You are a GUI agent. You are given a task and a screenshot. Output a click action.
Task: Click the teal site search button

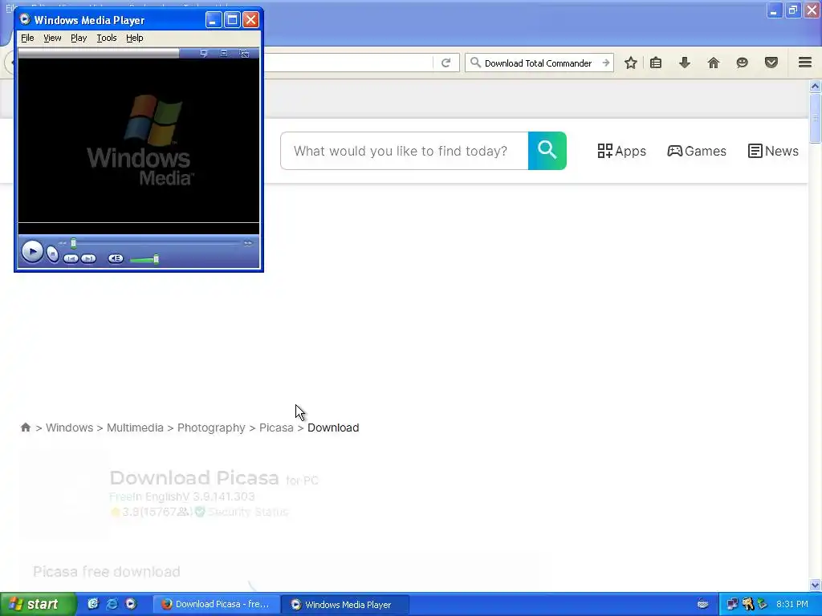pyautogui.click(x=547, y=151)
